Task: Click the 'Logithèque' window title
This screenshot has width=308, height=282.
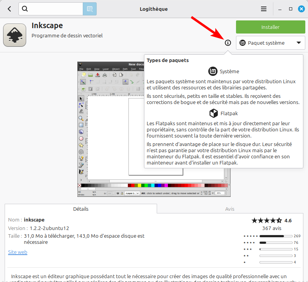Action: coord(154,9)
